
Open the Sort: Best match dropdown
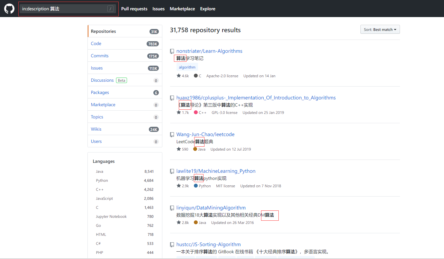[380, 30]
